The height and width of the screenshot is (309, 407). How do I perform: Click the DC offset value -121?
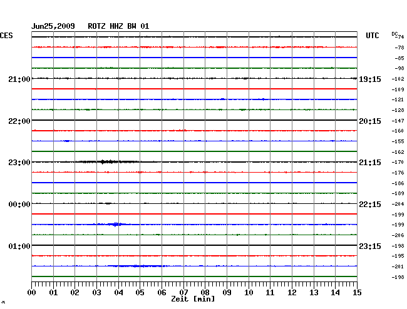pyautogui.click(x=398, y=100)
